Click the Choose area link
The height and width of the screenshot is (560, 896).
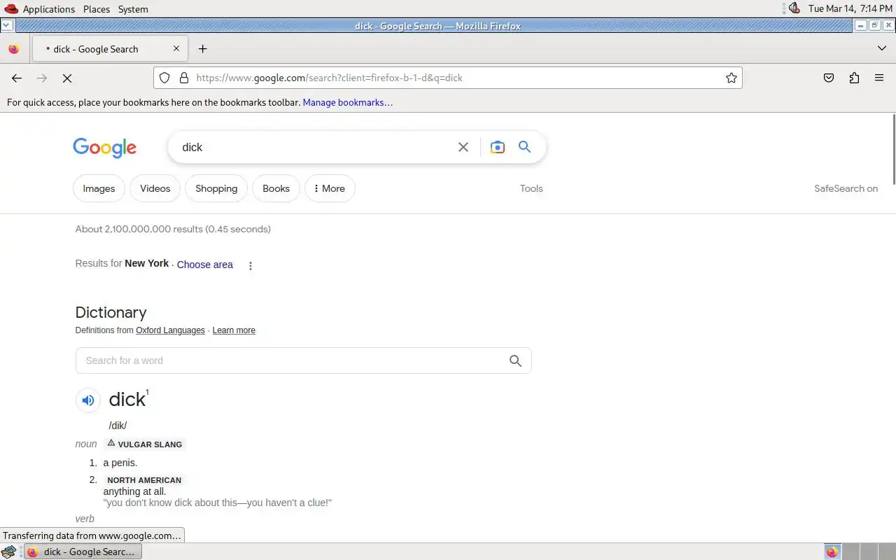(x=204, y=265)
